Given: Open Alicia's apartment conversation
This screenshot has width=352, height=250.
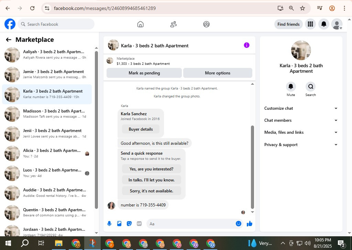Looking at the screenshot, I should pos(47,153).
